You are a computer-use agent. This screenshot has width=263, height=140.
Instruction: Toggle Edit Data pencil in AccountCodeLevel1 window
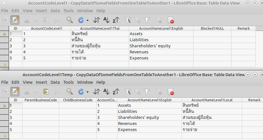pos(15,20)
